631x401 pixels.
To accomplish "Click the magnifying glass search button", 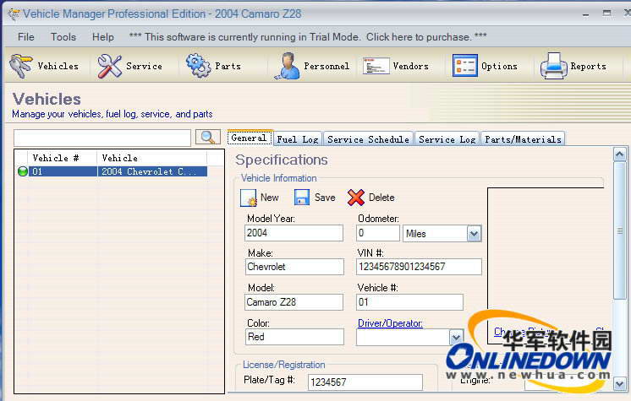I will [207, 137].
